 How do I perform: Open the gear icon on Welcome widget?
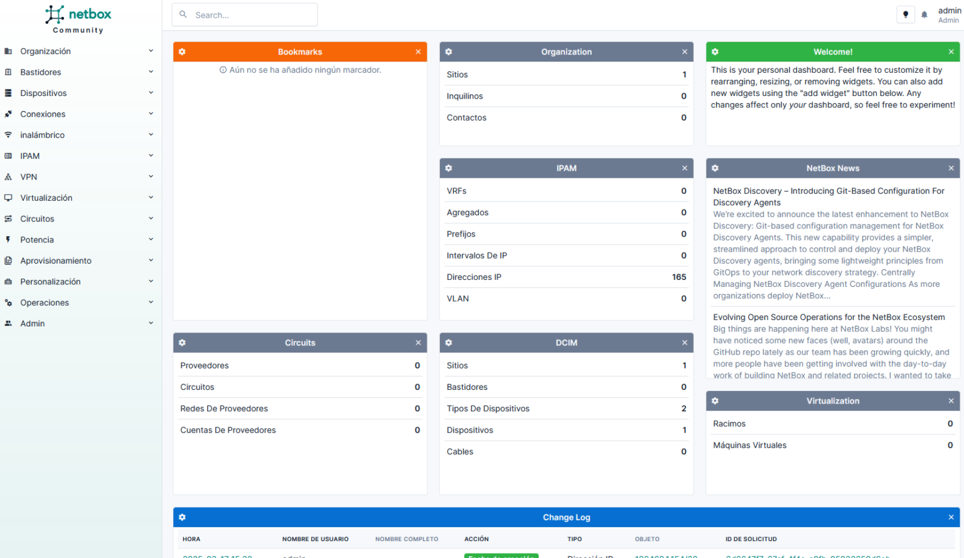point(715,52)
